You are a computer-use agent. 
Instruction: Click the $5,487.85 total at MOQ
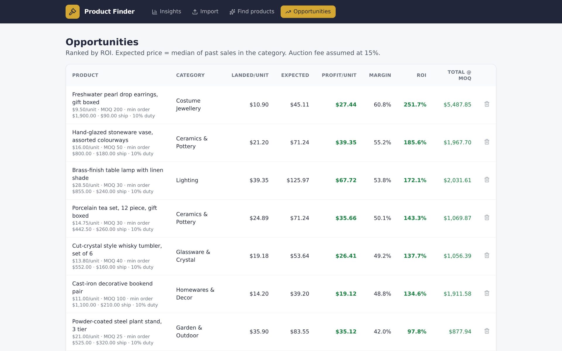pos(458,104)
